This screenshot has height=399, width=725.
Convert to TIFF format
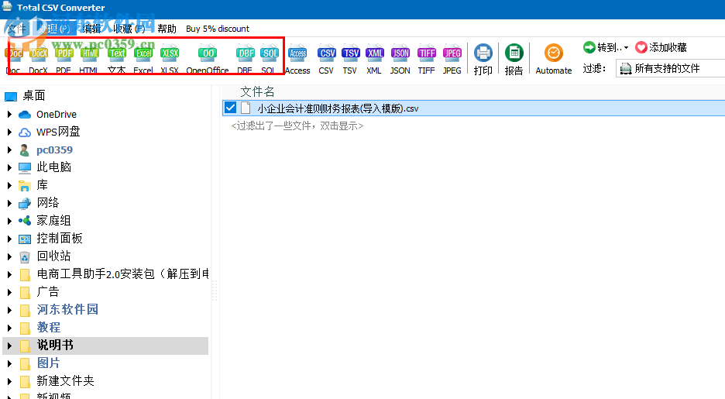(x=426, y=60)
